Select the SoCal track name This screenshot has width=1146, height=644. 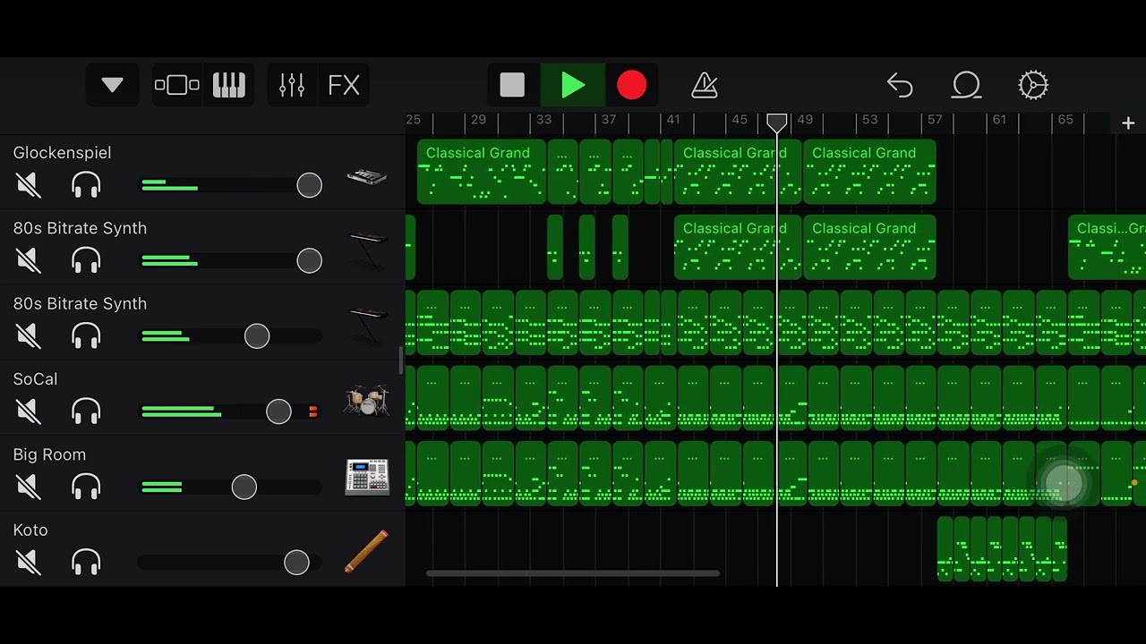[35, 379]
